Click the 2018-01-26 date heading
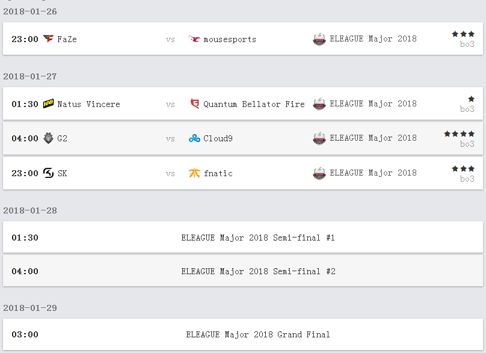The height and width of the screenshot is (353, 486). pos(30,11)
